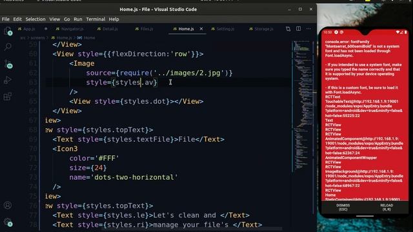413x232 pixels.
Task: Click the phone home gesture bar
Action: click(x=365, y=217)
